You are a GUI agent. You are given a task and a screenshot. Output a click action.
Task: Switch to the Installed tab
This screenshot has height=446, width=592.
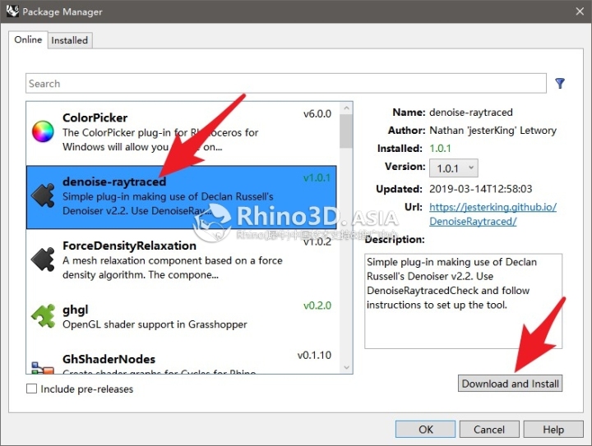click(x=69, y=40)
